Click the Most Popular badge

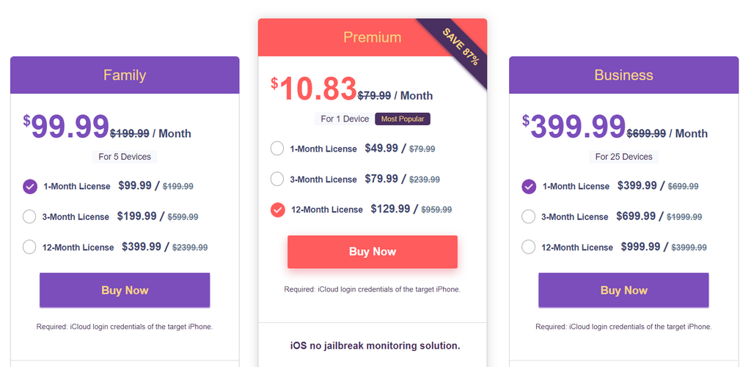pos(403,119)
